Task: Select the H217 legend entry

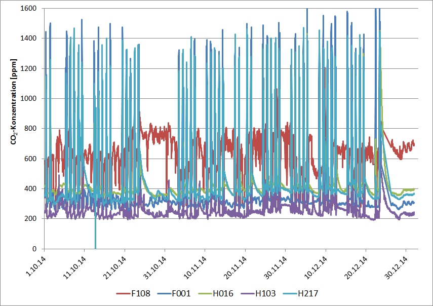Action: tap(301, 293)
